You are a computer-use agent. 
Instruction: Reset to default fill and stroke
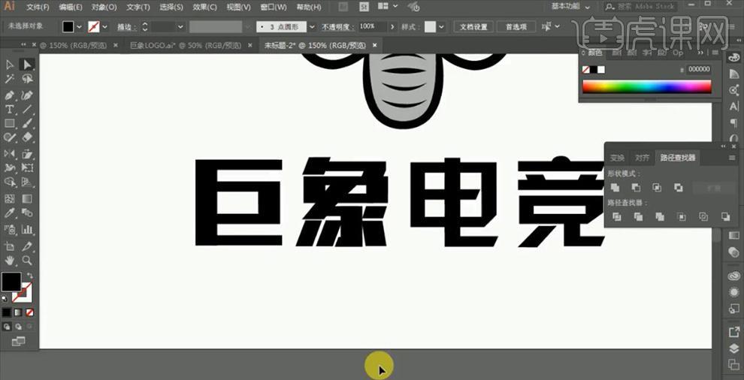pos(5,299)
